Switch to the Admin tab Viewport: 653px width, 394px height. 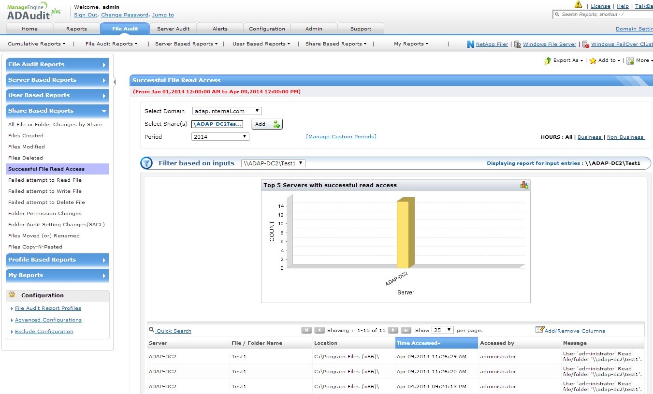coord(314,29)
